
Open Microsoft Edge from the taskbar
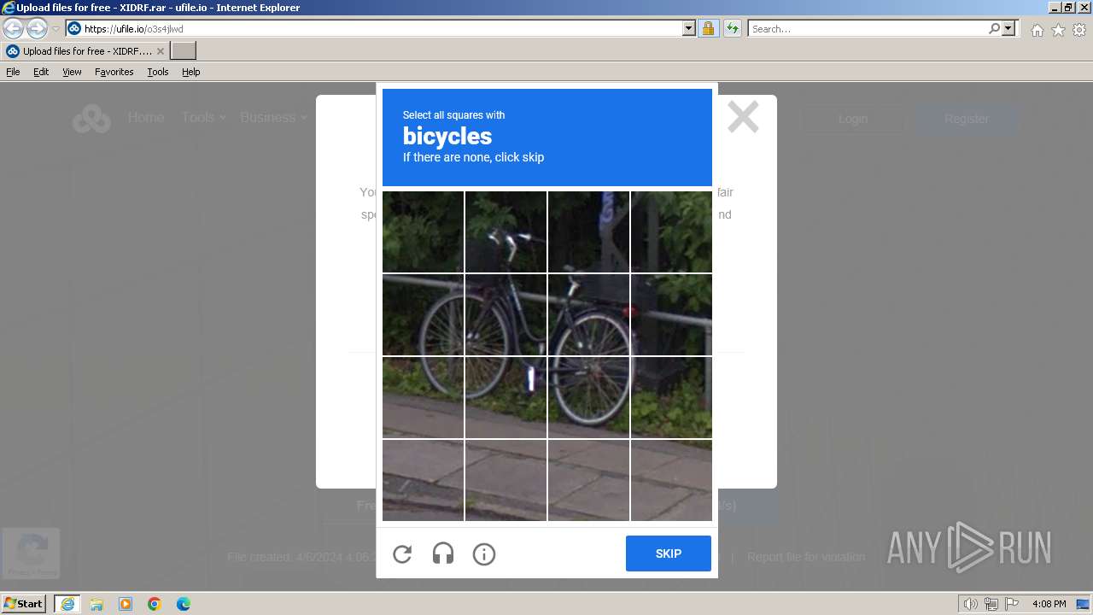[x=184, y=604]
